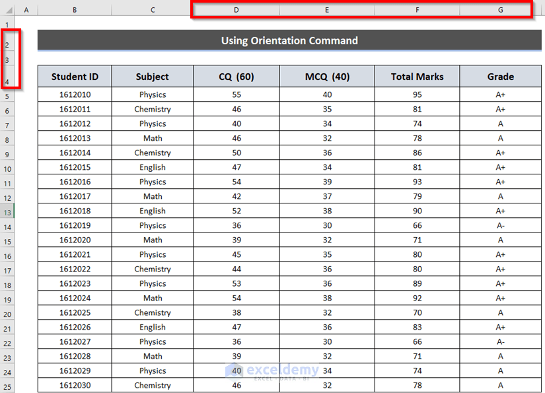Select column G header

(501, 10)
